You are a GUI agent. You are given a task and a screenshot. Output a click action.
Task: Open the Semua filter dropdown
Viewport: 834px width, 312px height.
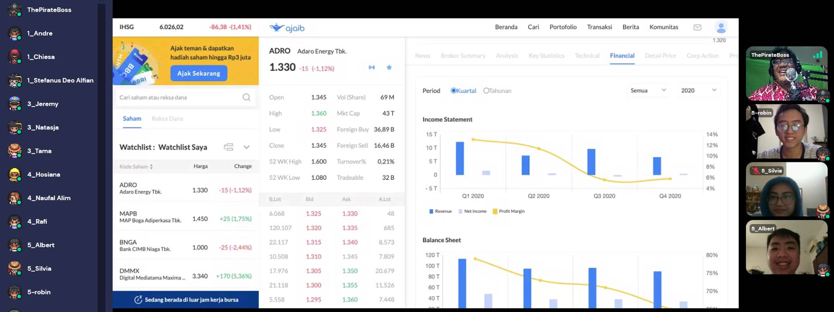pyautogui.click(x=648, y=91)
